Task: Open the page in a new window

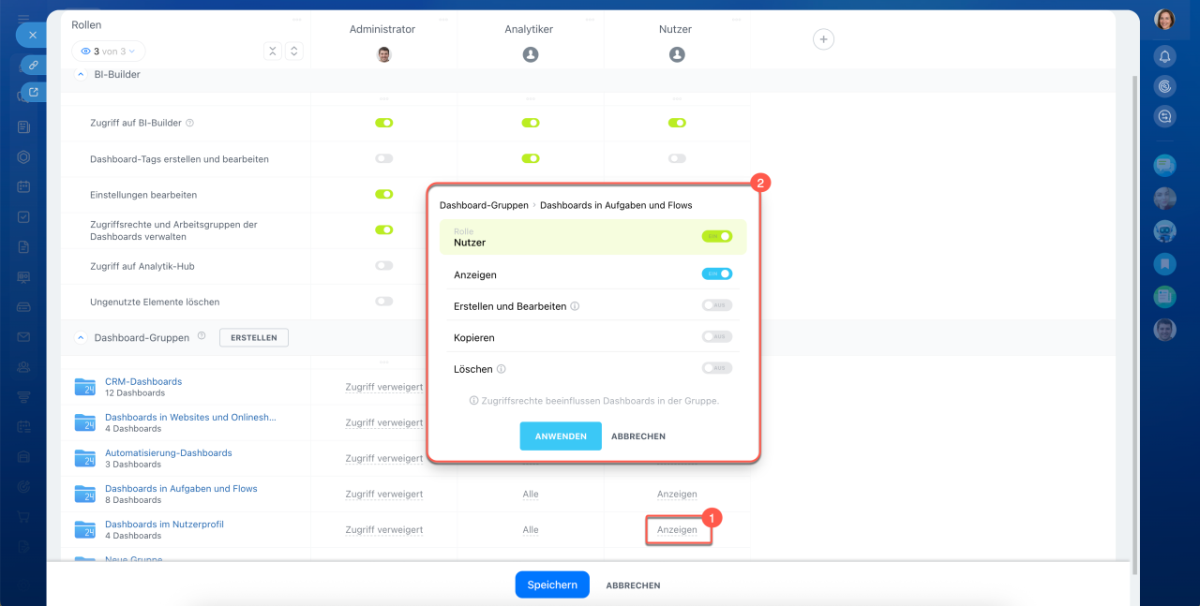Action: click(33, 92)
